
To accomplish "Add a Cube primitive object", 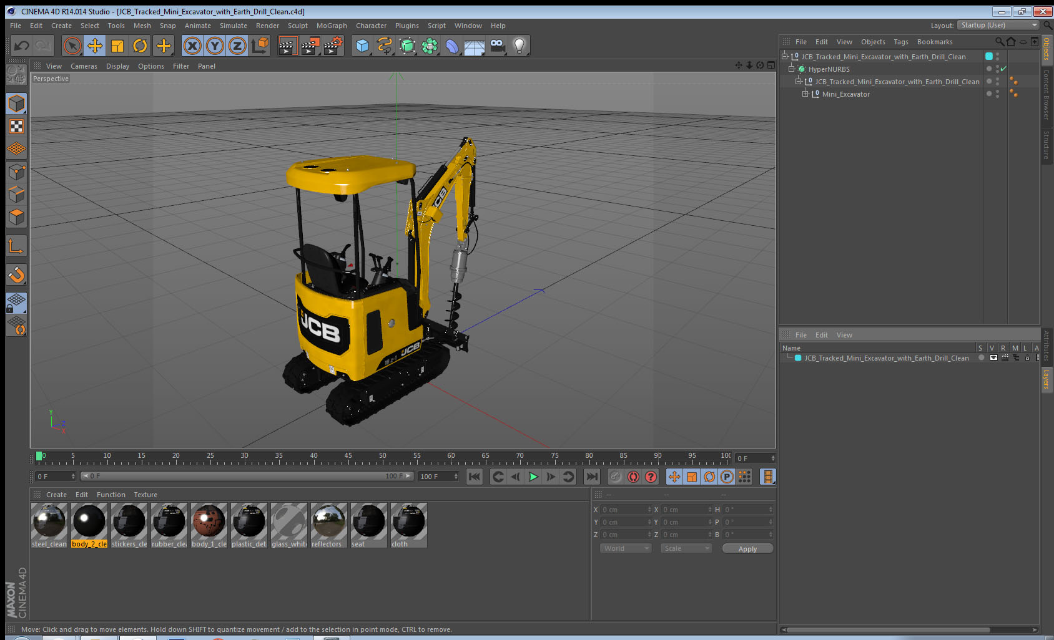I will pyautogui.click(x=362, y=46).
